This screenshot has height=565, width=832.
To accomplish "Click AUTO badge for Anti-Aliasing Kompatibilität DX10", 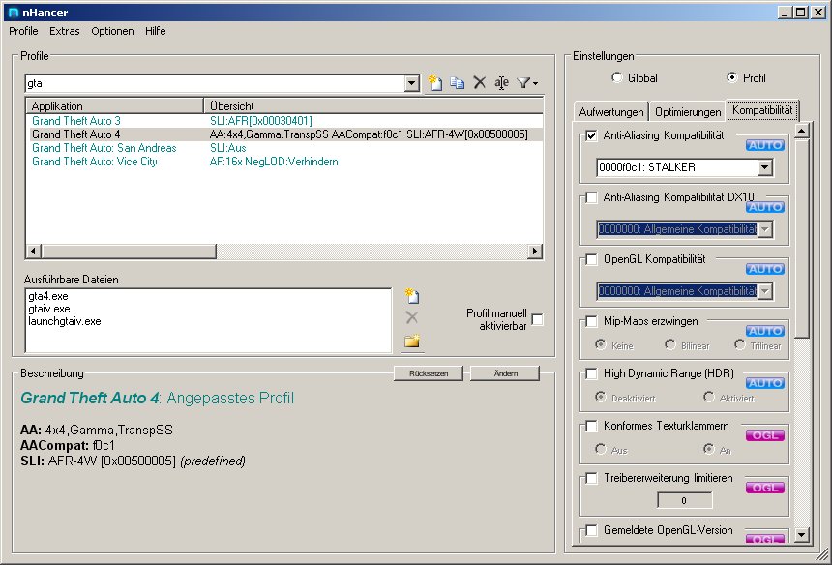I will tap(765, 207).
